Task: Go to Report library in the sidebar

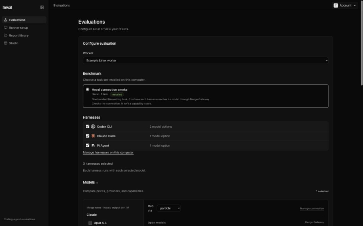Action: (x=24, y=35)
